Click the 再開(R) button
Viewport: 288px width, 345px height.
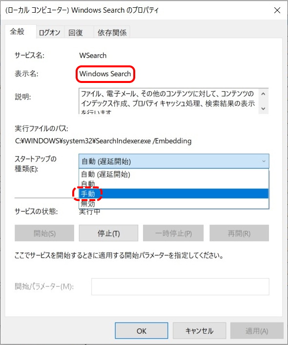(x=239, y=233)
